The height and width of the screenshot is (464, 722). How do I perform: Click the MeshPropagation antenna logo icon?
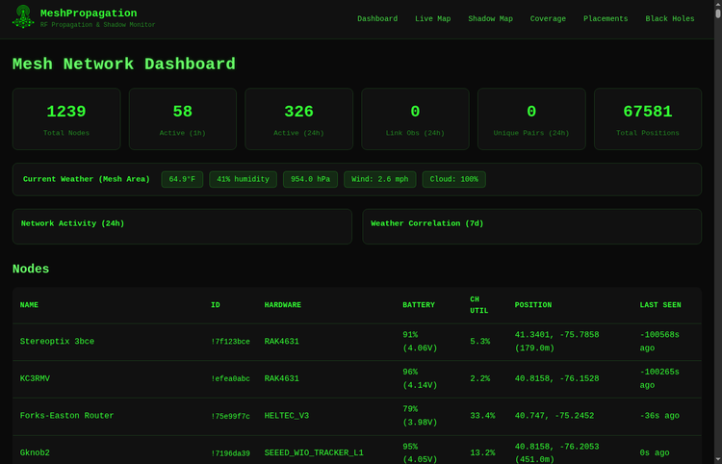pos(23,17)
